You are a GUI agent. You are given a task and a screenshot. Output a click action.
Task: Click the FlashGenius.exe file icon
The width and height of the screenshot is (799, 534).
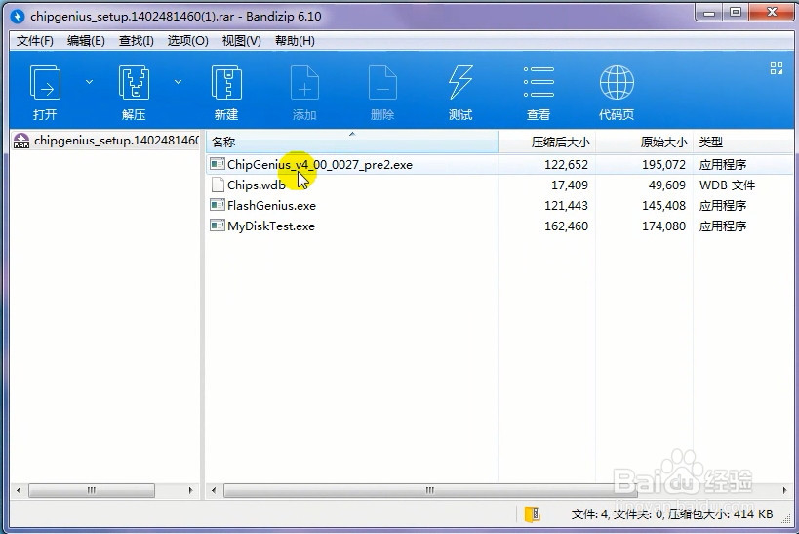pos(218,205)
